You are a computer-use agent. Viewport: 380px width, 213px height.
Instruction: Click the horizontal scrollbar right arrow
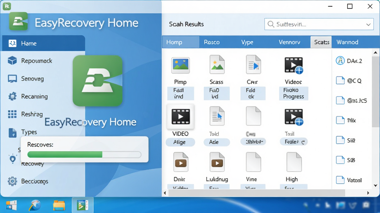click(x=368, y=193)
